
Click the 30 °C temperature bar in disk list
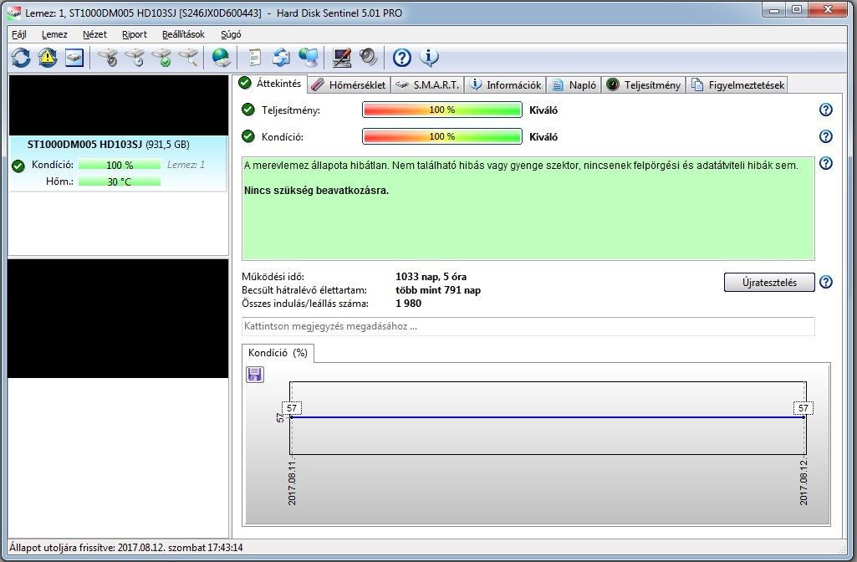[x=120, y=181]
